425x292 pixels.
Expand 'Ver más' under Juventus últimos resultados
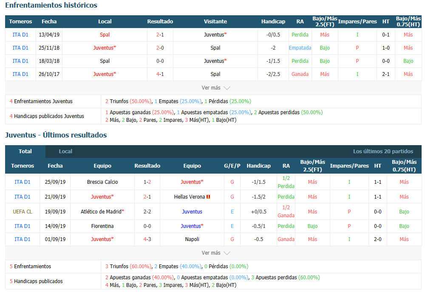point(216,253)
